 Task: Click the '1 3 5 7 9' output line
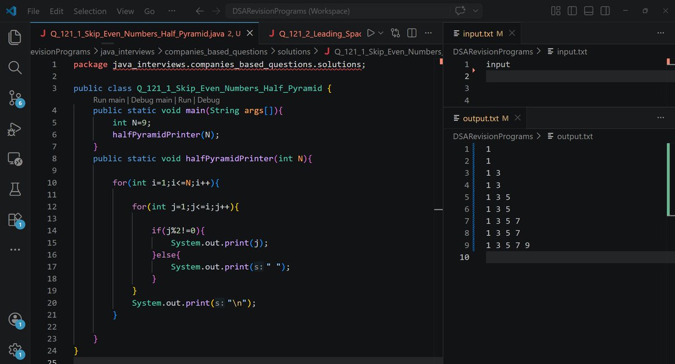pos(508,245)
